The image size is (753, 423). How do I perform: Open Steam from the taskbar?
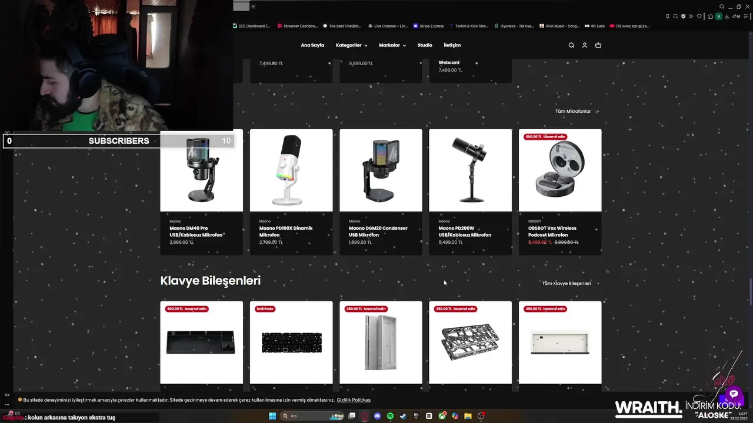(403, 416)
